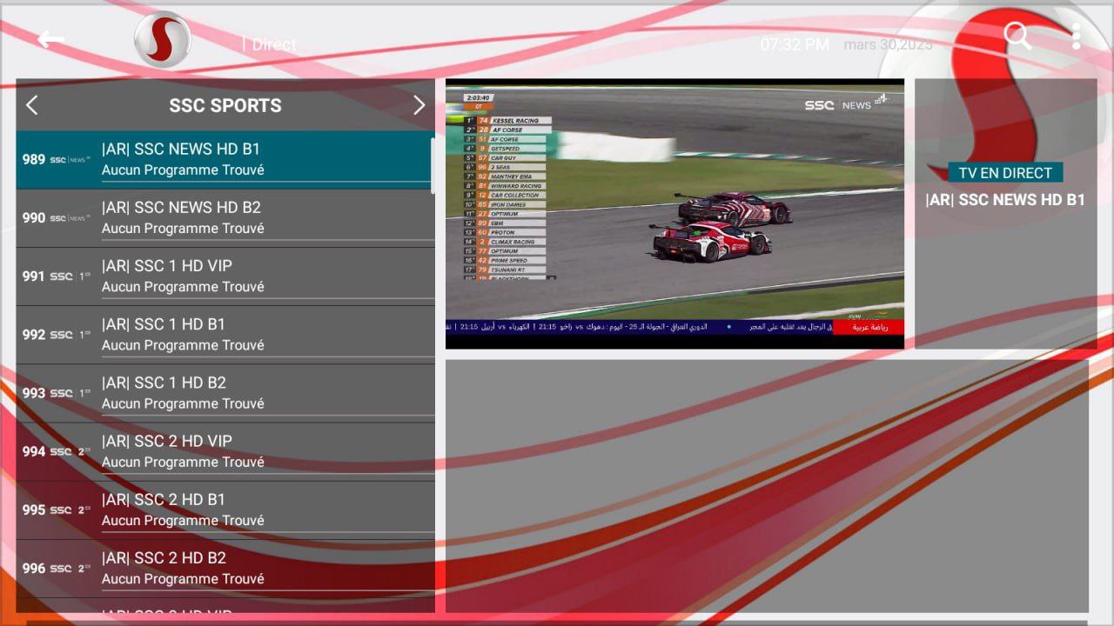Select channel 990 SSC NEWS HD B2
The width and height of the screenshot is (1114, 626).
click(x=225, y=218)
